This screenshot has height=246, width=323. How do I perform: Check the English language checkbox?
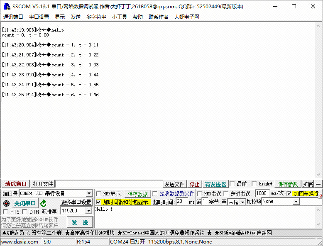(254, 184)
